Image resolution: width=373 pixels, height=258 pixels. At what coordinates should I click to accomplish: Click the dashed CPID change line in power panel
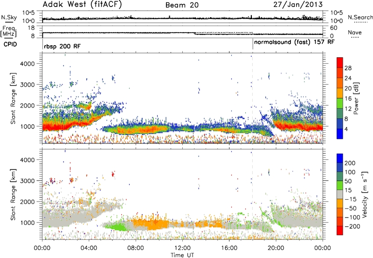252,98
